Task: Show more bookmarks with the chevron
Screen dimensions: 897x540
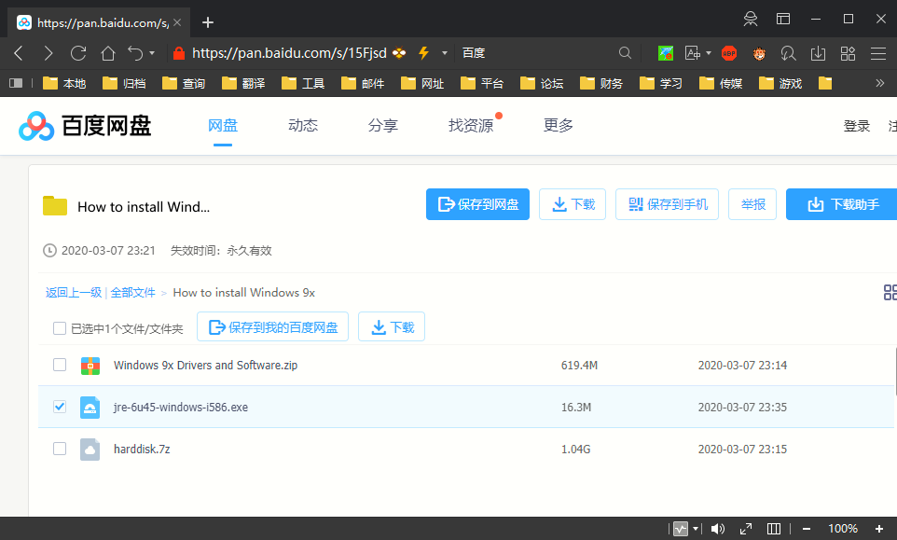Action: point(880,84)
